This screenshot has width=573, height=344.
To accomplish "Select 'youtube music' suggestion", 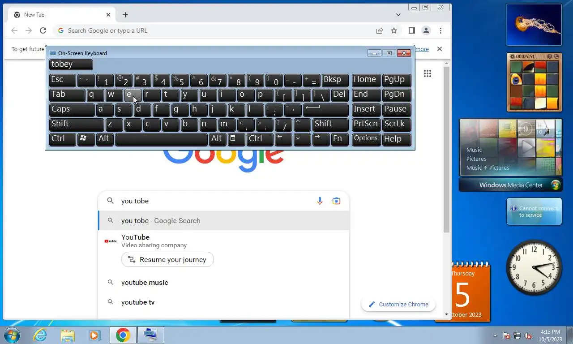I will coord(224,283).
